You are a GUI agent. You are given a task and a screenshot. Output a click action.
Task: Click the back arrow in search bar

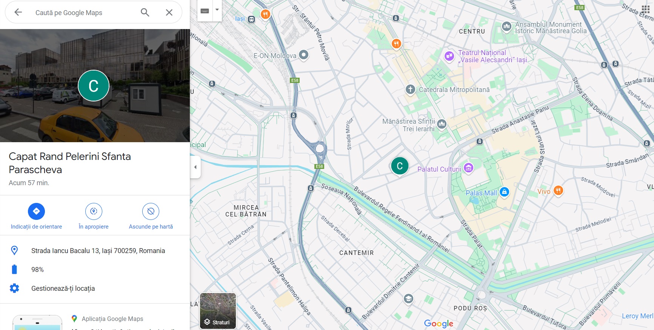point(18,12)
